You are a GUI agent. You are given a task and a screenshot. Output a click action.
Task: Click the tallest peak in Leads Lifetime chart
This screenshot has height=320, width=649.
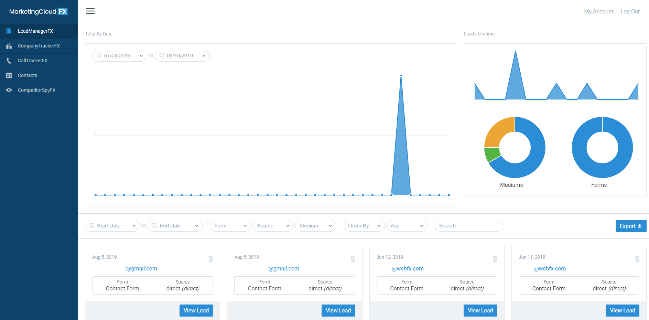click(515, 52)
